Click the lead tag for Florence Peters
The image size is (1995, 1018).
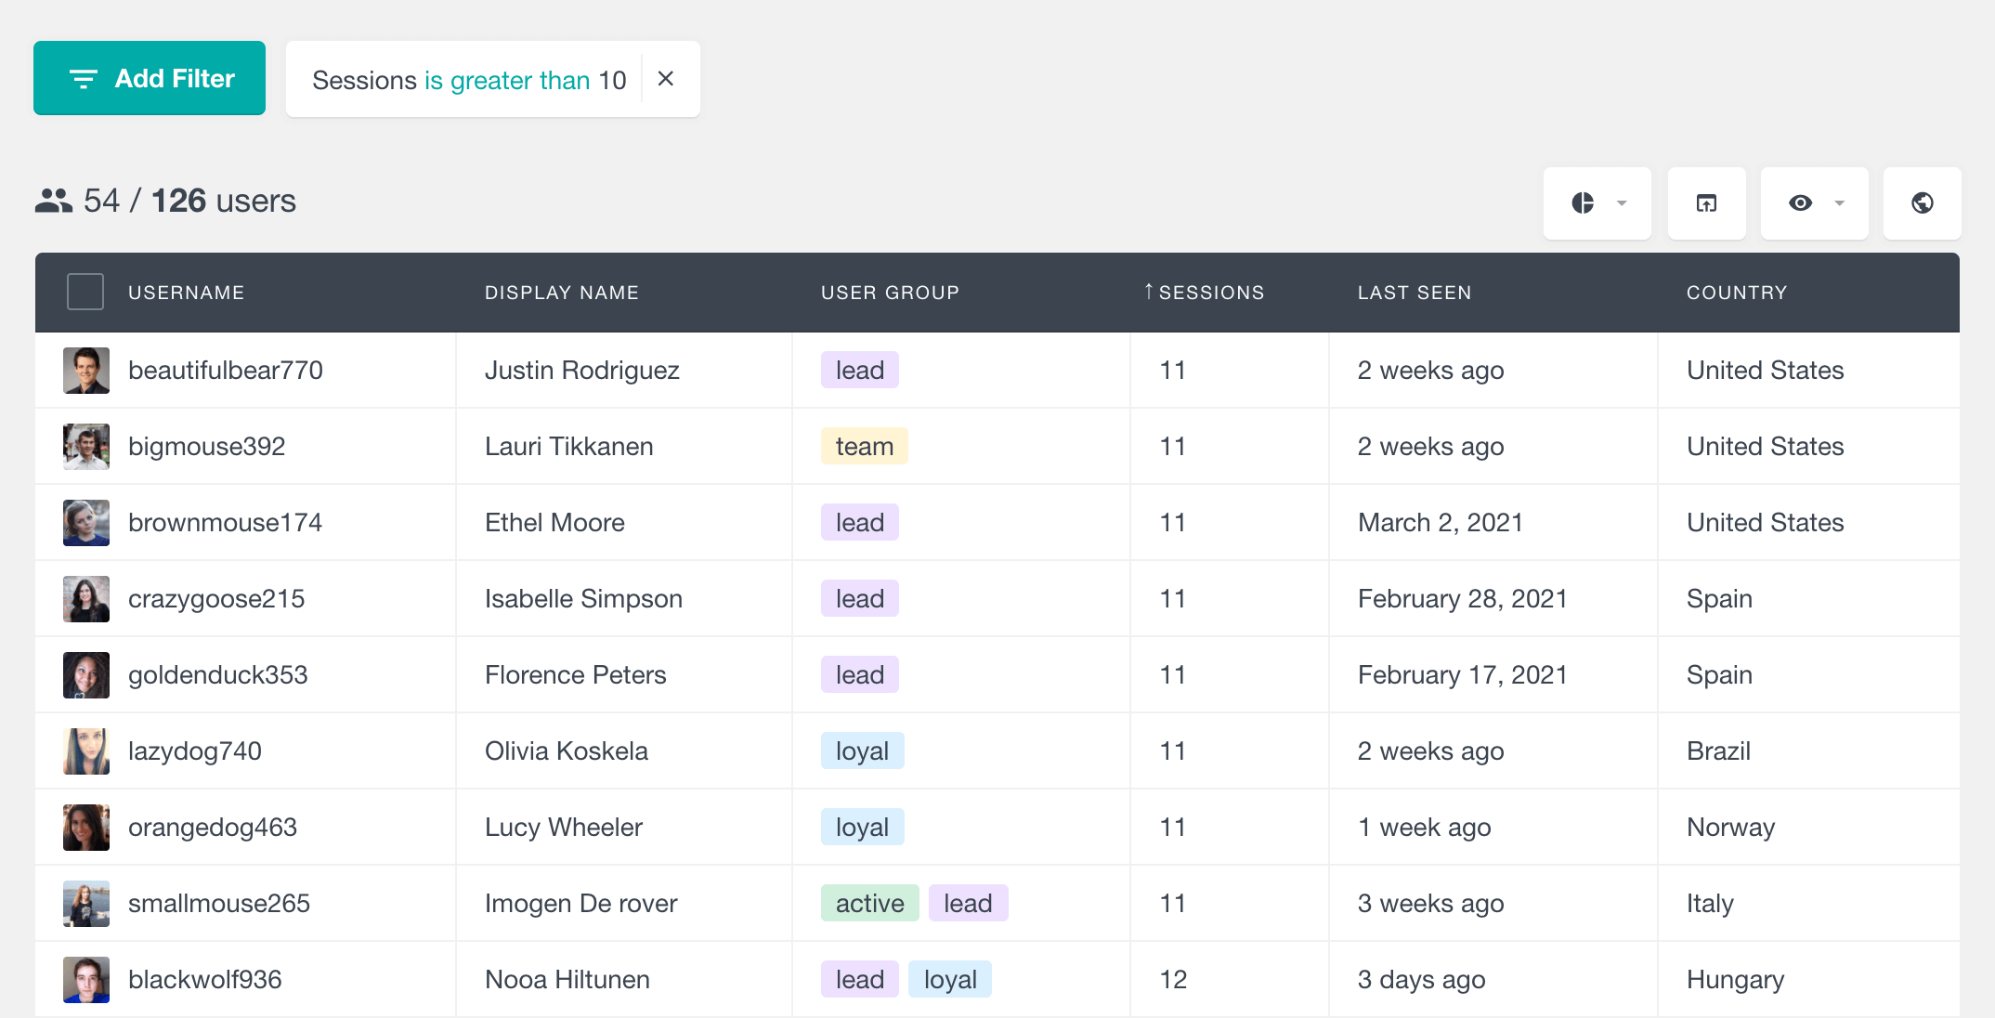pos(860,674)
